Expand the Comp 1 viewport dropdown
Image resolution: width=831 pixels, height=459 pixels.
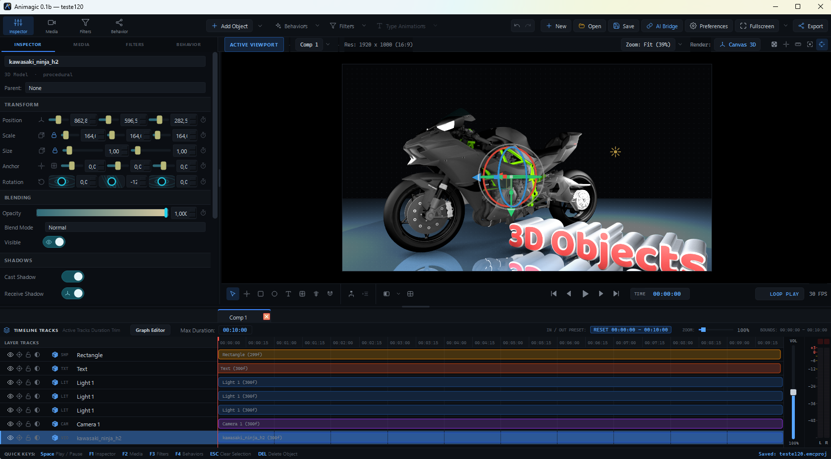pos(328,45)
